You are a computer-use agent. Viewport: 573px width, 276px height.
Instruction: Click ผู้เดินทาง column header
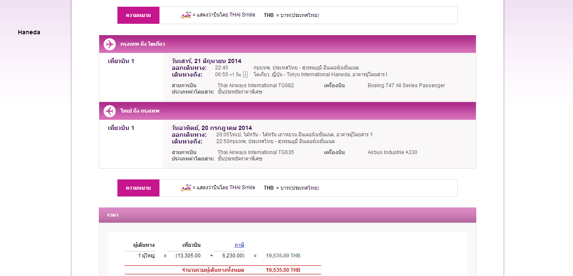(144, 245)
